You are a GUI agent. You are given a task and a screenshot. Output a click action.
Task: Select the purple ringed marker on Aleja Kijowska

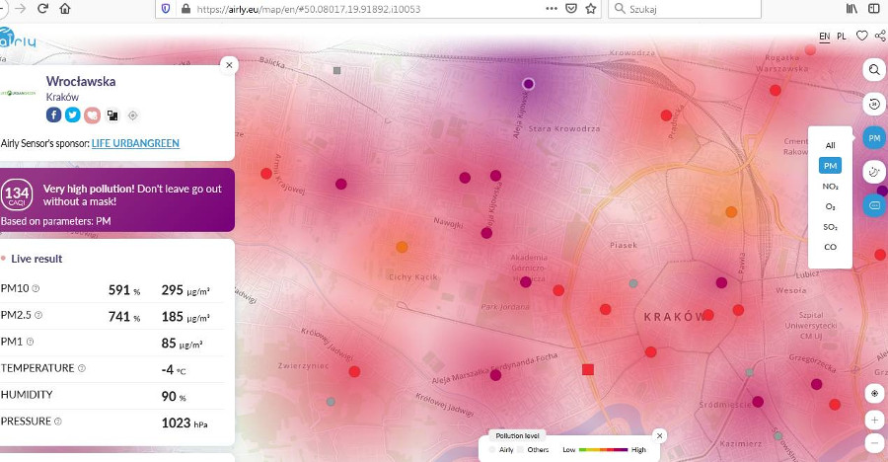(x=529, y=84)
